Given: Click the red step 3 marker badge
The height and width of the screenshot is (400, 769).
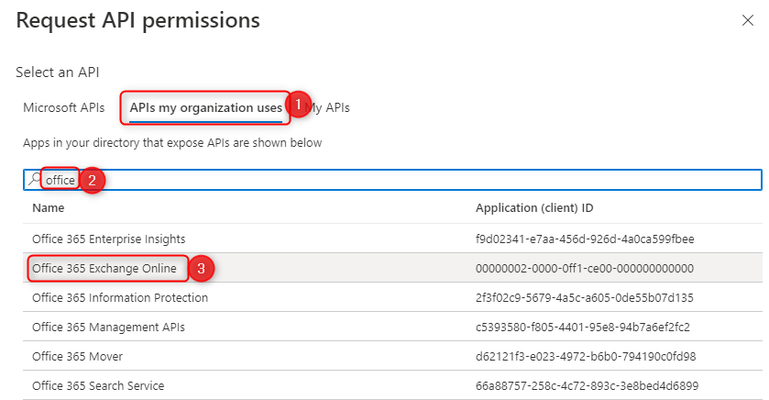Looking at the screenshot, I should [x=202, y=269].
